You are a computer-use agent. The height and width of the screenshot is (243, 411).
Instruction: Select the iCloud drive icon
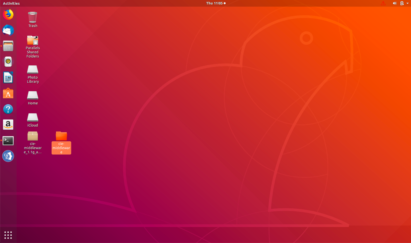point(33,117)
